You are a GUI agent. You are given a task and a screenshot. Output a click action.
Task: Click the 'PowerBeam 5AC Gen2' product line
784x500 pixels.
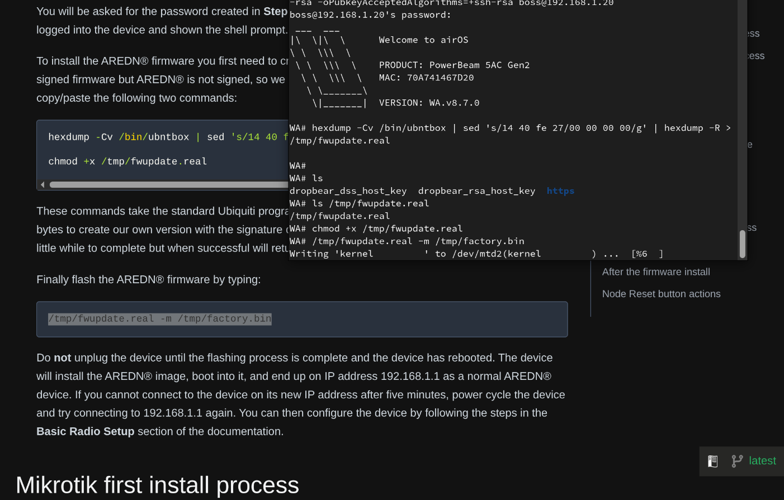tap(453, 65)
